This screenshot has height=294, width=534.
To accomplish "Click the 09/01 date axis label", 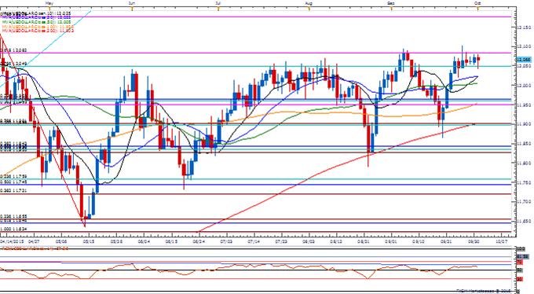I will (391, 241).
